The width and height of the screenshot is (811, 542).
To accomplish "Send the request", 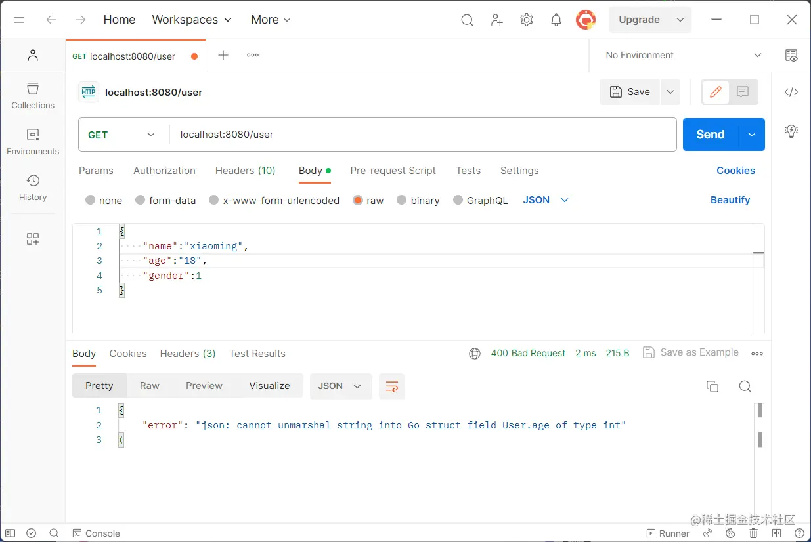I will pyautogui.click(x=711, y=135).
